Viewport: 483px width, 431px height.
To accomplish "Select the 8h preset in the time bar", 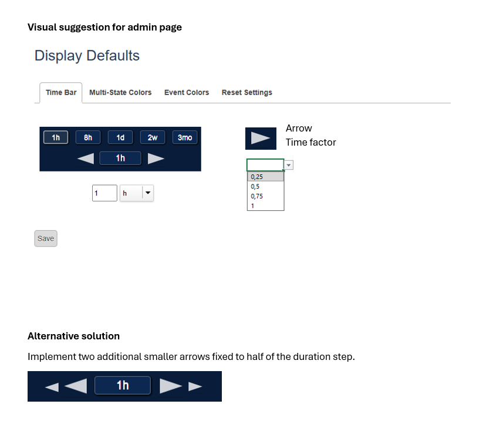I will [x=88, y=137].
